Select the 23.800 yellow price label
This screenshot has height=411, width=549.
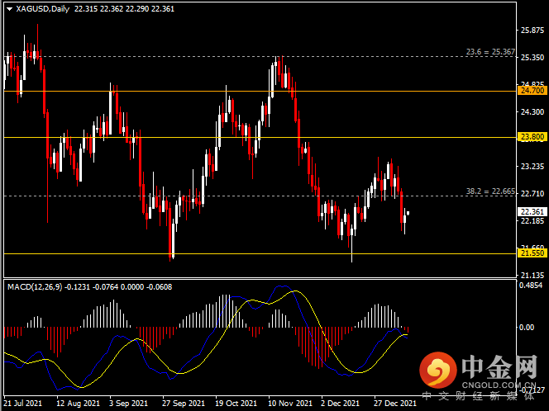coord(532,137)
